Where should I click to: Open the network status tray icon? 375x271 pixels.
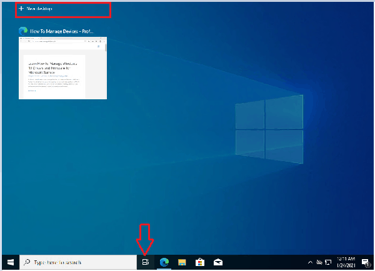point(327,262)
